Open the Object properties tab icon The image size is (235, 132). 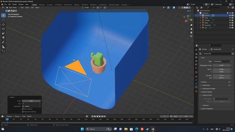tap(196, 77)
